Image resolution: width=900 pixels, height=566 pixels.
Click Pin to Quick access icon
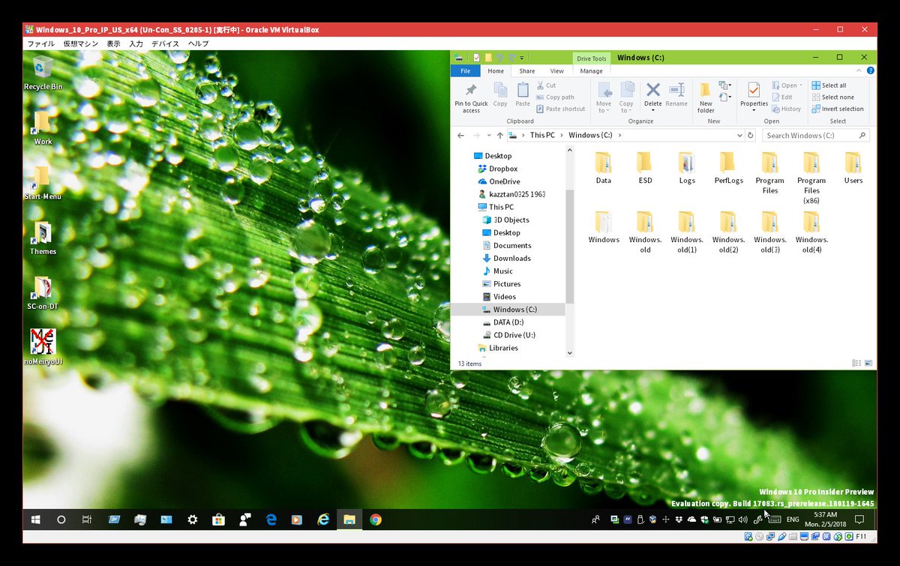pyautogui.click(x=470, y=91)
